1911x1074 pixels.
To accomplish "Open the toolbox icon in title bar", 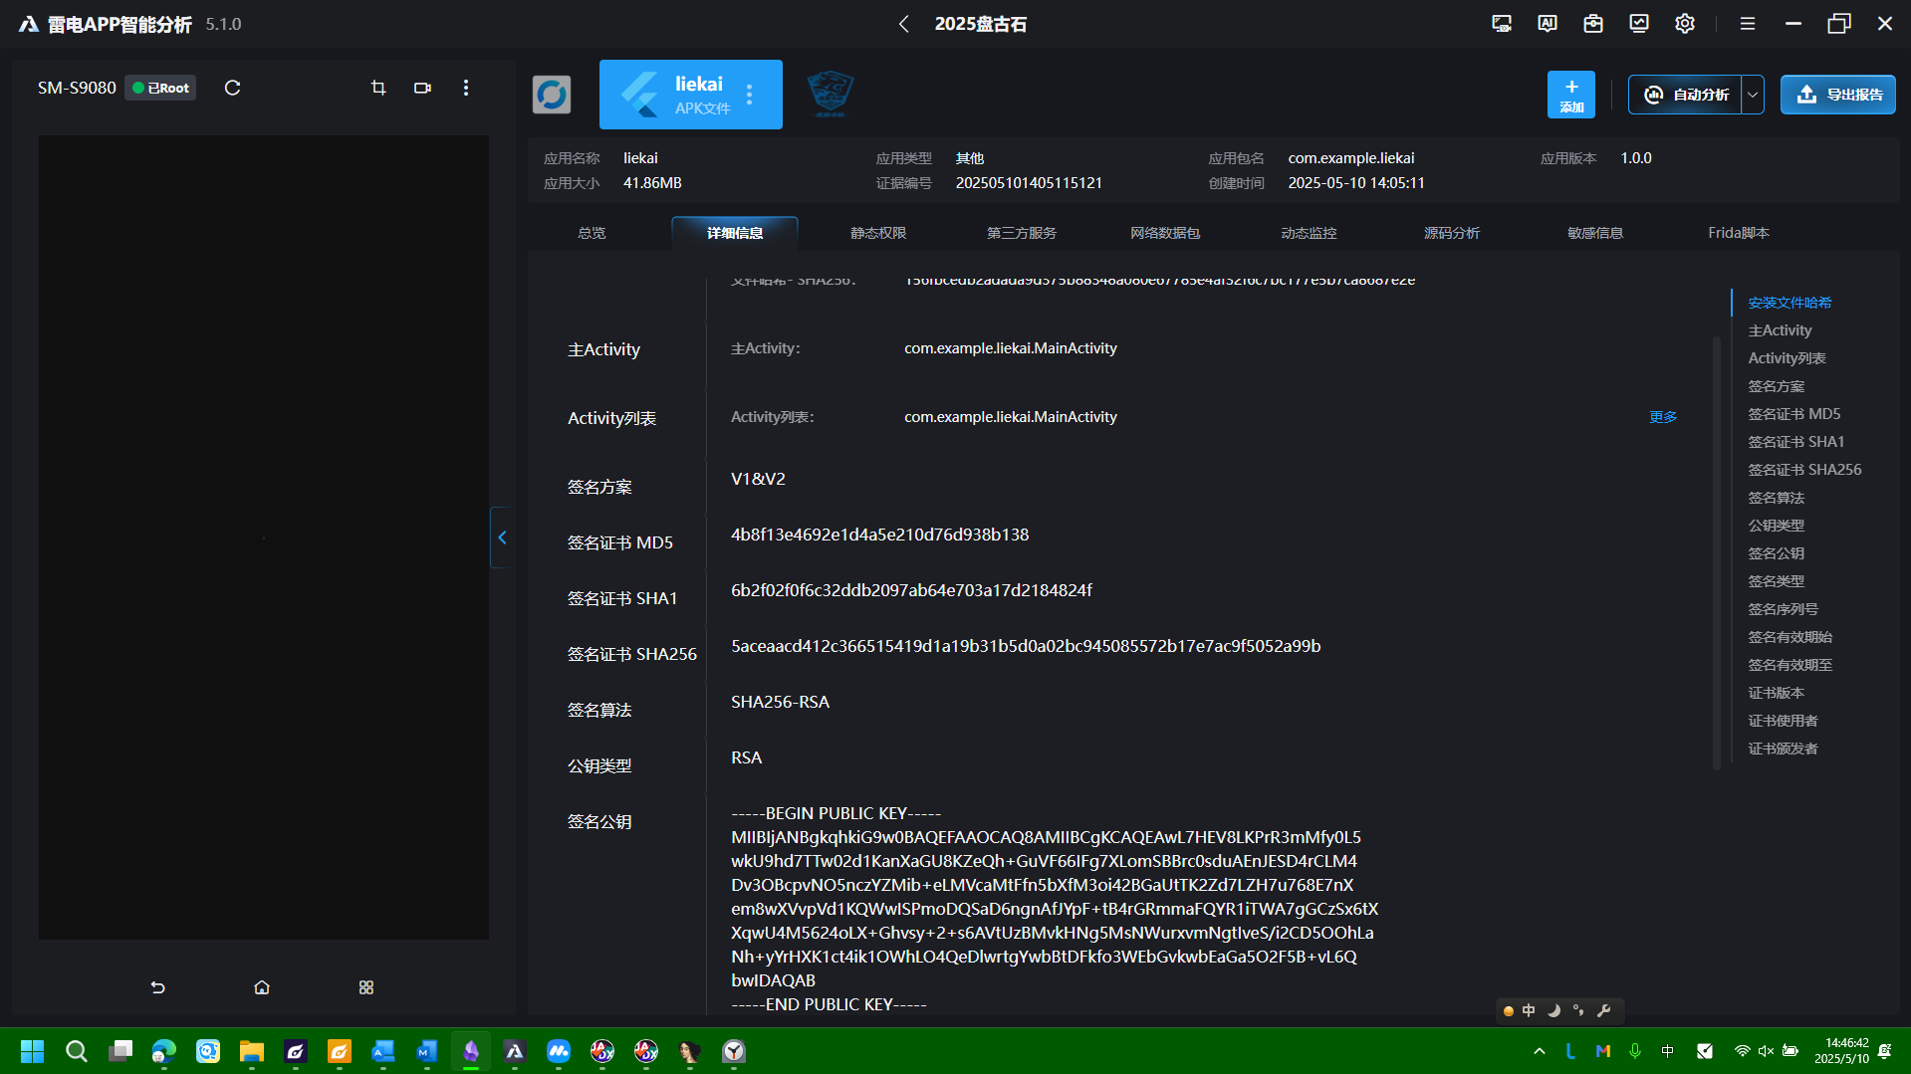I will point(1593,24).
